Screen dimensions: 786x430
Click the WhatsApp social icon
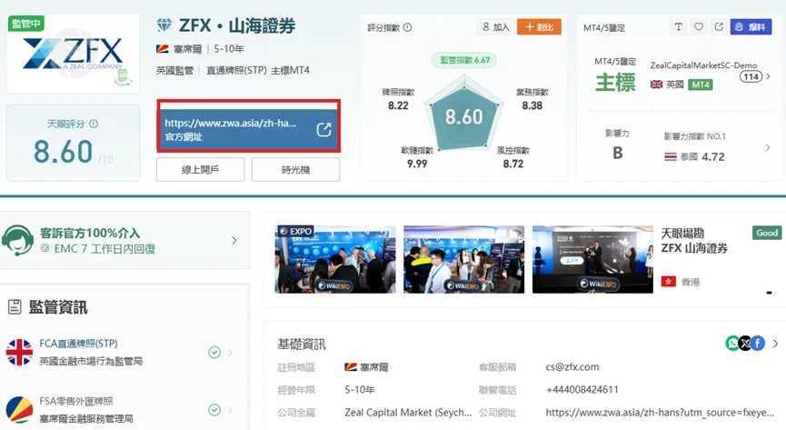point(732,344)
